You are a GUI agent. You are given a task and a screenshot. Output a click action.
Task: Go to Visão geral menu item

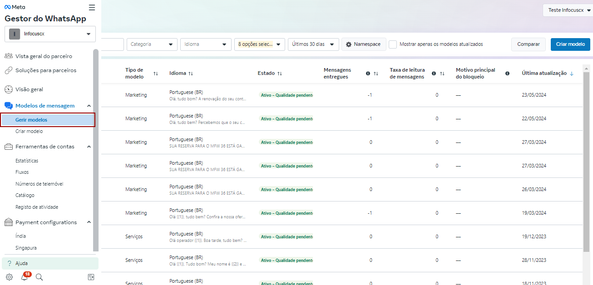pyautogui.click(x=29, y=89)
